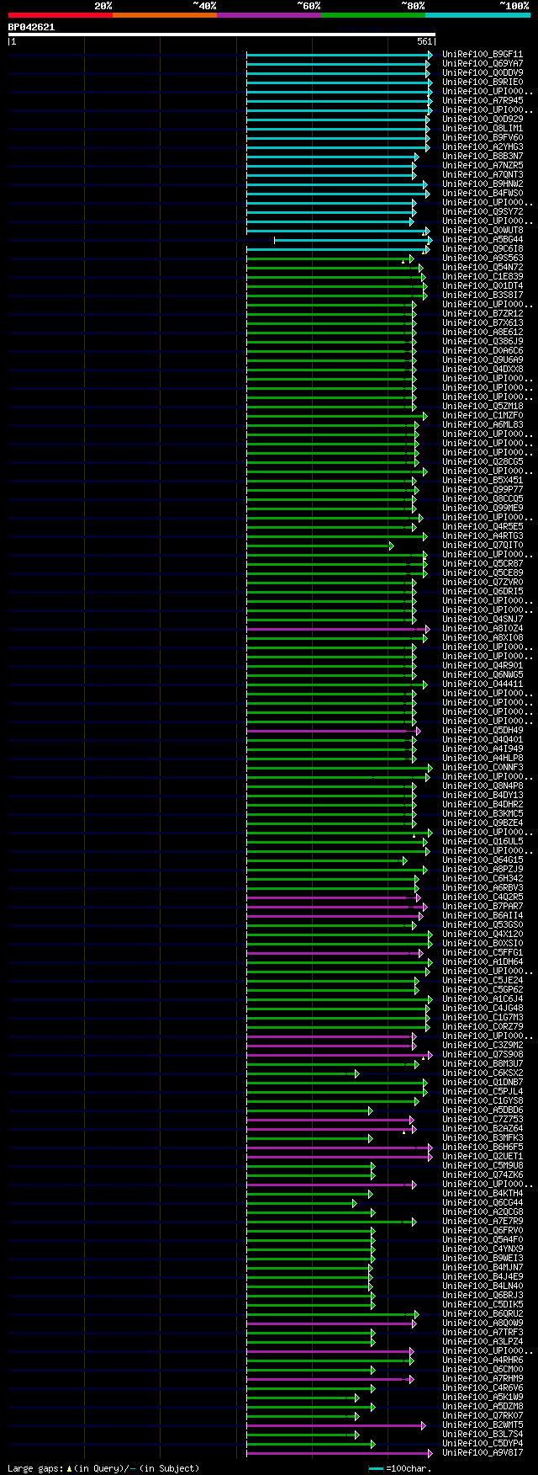Click label UniRef100_B3MFK3
Screen dimensions: 538x1475
(x=483, y=1137)
